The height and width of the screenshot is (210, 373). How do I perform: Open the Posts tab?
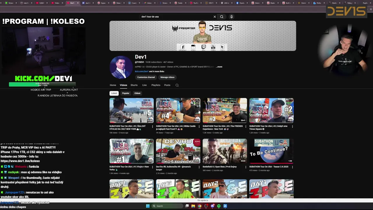tap(167, 85)
